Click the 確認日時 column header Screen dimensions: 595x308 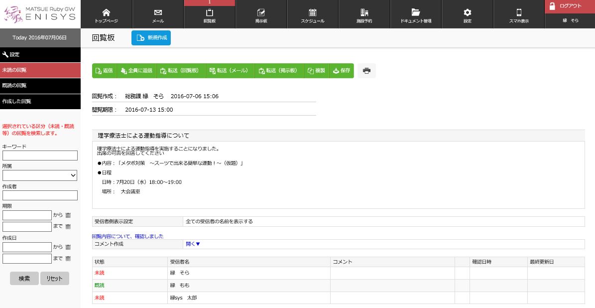pyautogui.click(x=498, y=262)
